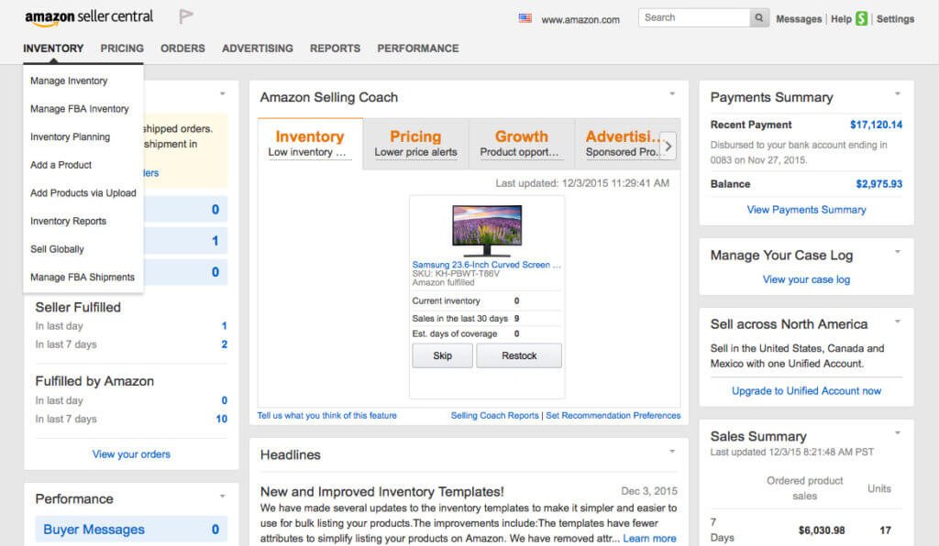Open the INVENTORY menu
Screen dimensions: 939x546
[53, 49]
